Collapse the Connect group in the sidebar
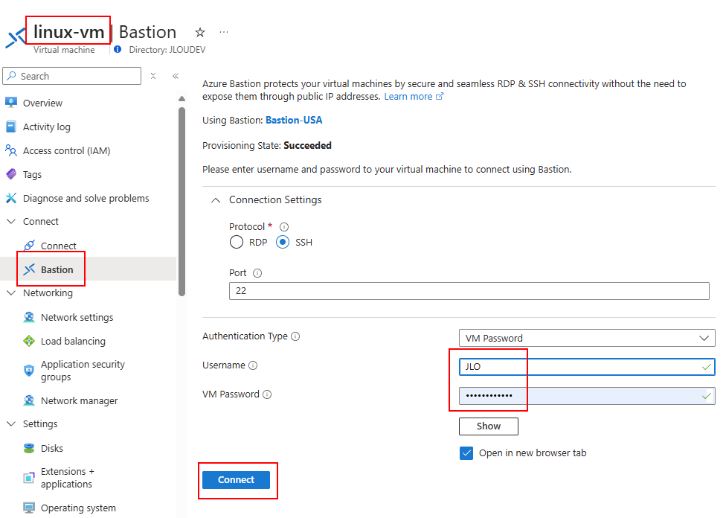The height and width of the screenshot is (518, 726). (11, 222)
